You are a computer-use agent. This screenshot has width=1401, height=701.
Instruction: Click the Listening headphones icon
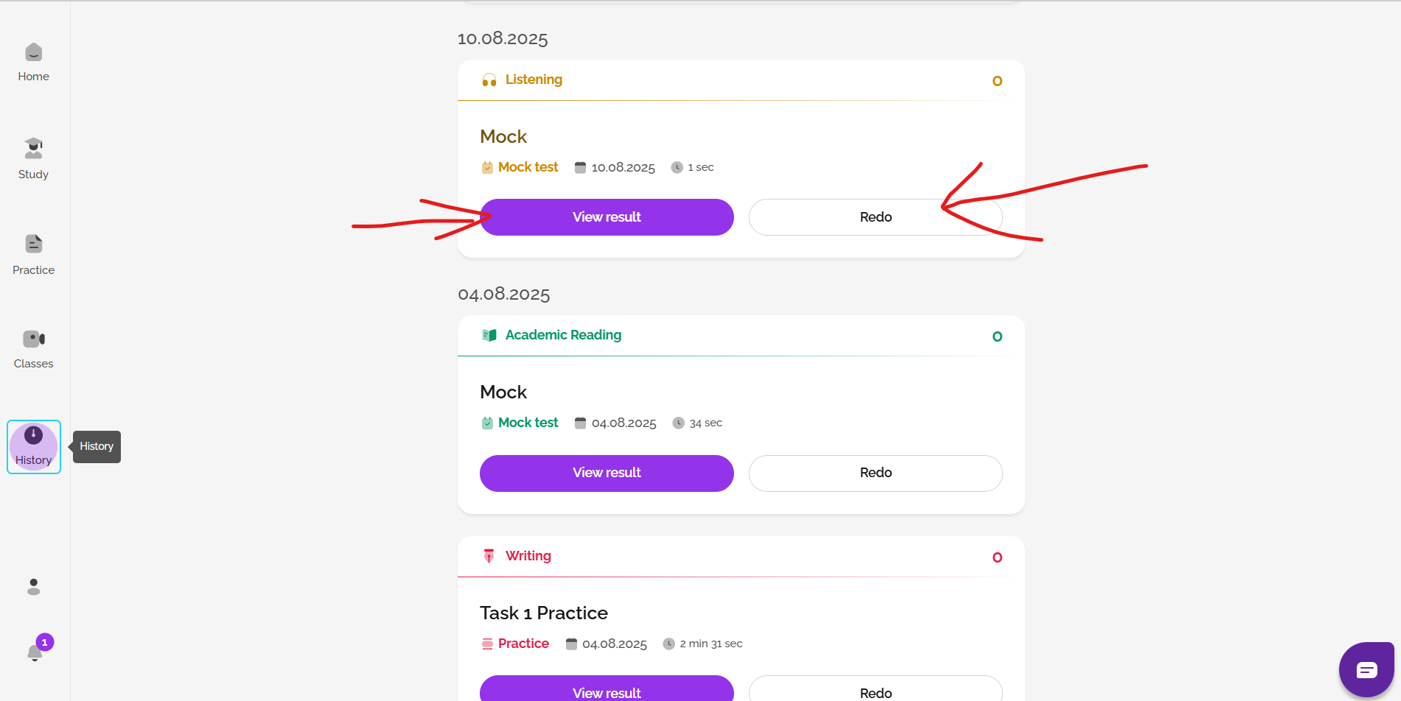pos(489,80)
